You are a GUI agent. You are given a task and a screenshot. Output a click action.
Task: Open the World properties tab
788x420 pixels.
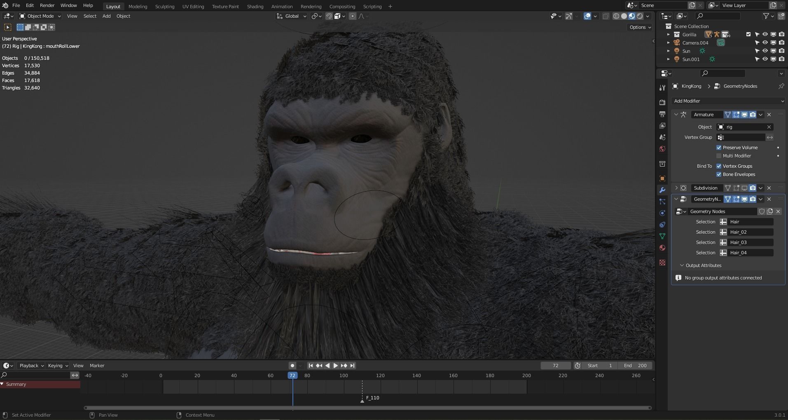(x=662, y=149)
